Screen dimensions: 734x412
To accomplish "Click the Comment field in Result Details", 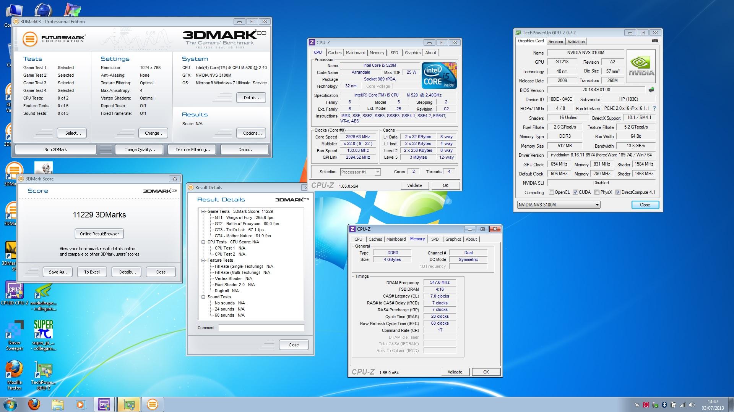I will click(261, 328).
